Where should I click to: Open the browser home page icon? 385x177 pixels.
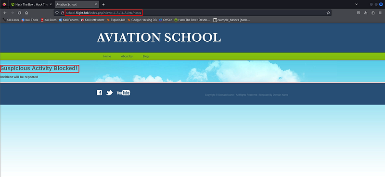[26, 13]
